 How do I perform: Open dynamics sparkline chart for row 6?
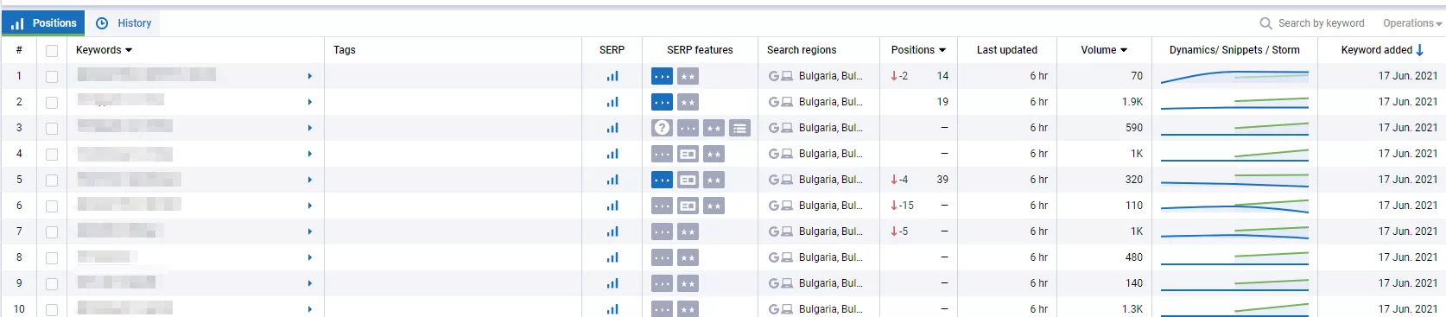pyautogui.click(x=1234, y=206)
